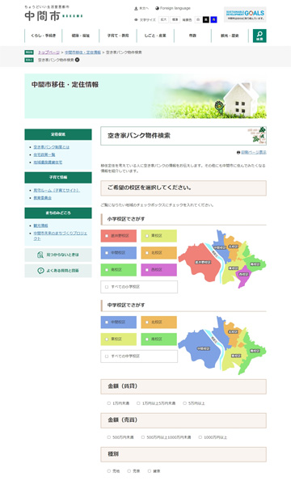The image size is (291, 485).
Task: Click the 印刷ページ表示 print link
Action: [x=254, y=152]
